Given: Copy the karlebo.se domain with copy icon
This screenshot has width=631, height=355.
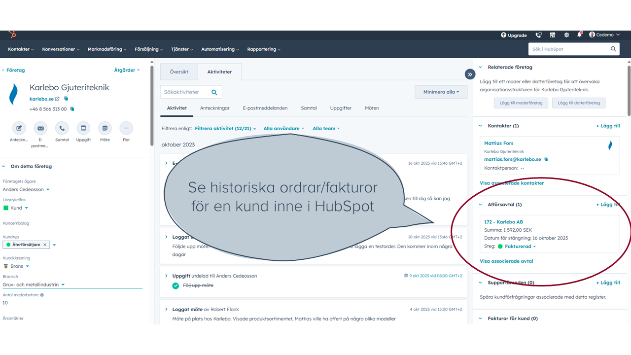Looking at the screenshot, I should (x=66, y=99).
